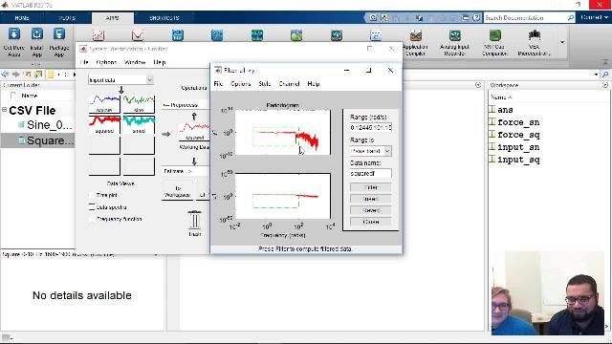Click the Insert button
The image size is (612, 344).
click(370, 199)
